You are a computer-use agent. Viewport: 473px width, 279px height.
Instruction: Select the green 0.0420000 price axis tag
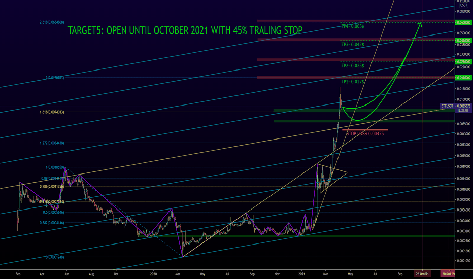pyautogui.click(x=464, y=41)
